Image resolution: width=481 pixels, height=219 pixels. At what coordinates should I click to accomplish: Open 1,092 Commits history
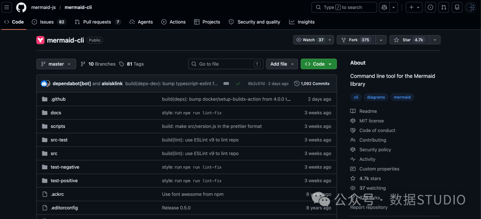click(312, 84)
